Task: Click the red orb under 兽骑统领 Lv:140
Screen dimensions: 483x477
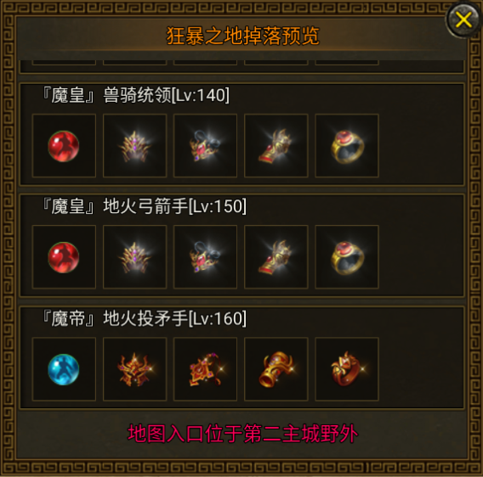Action: (64, 146)
